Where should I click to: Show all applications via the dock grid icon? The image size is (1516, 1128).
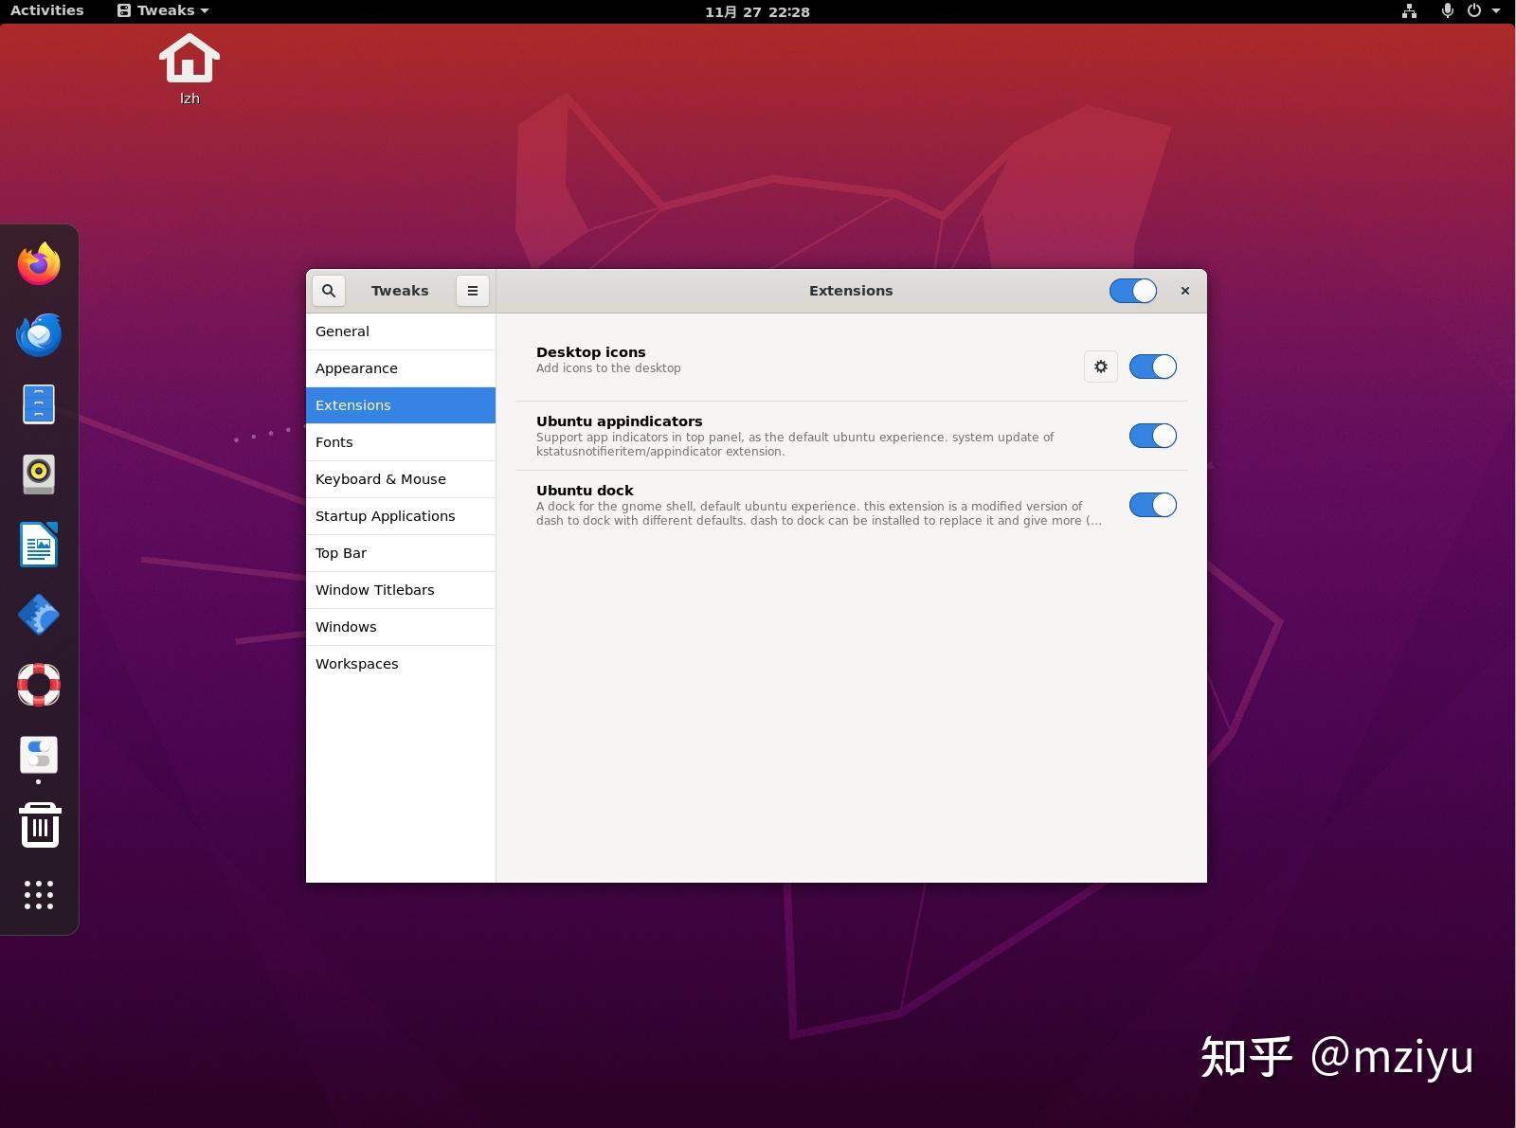(x=38, y=895)
